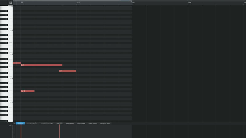
Task: Switch to the MIDI CC 088 lane tab
Action: pyautogui.click(x=105, y=123)
